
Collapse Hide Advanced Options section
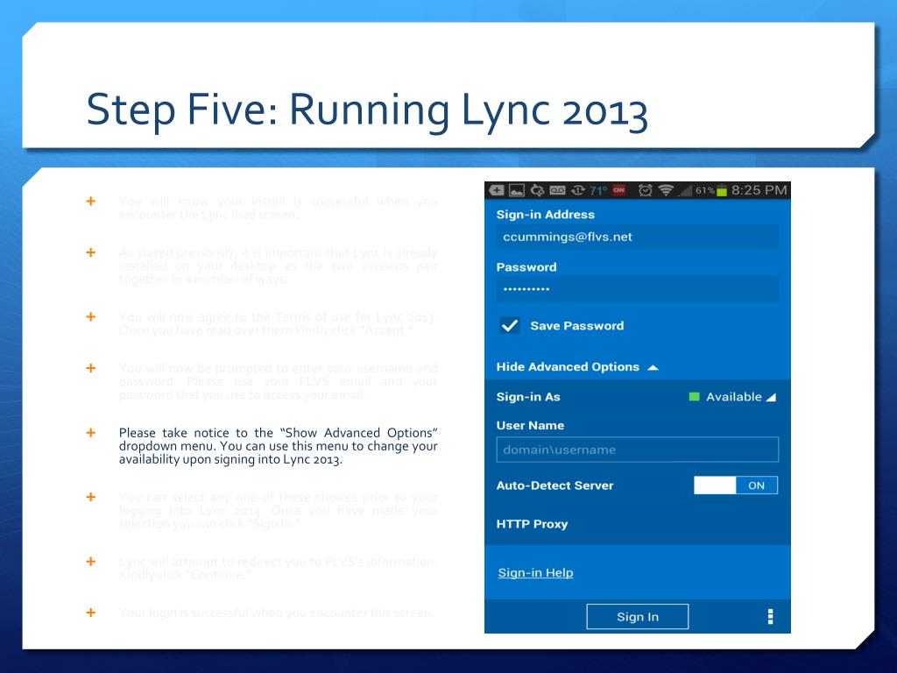[x=577, y=367]
